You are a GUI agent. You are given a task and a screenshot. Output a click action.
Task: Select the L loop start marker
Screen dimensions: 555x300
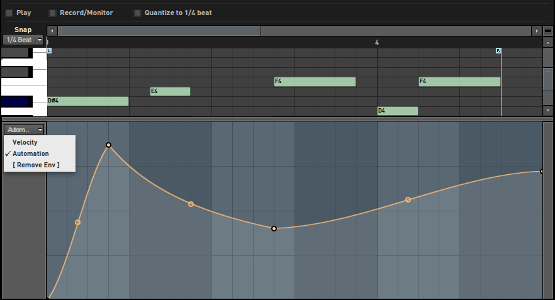(x=49, y=51)
